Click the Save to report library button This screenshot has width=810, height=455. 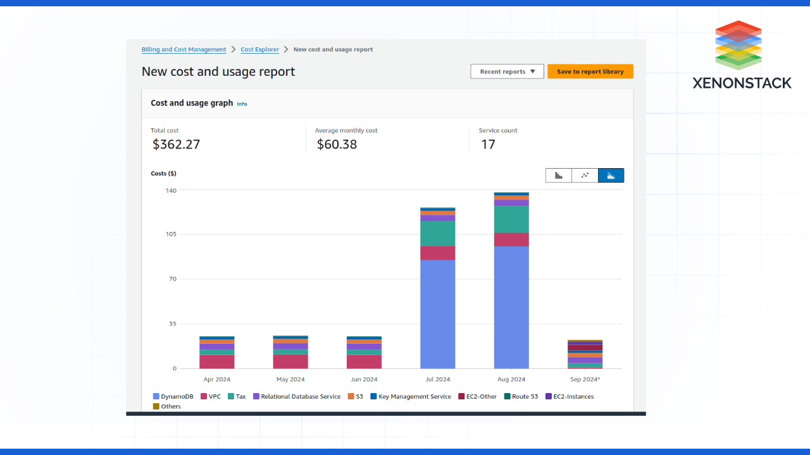click(590, 71)
